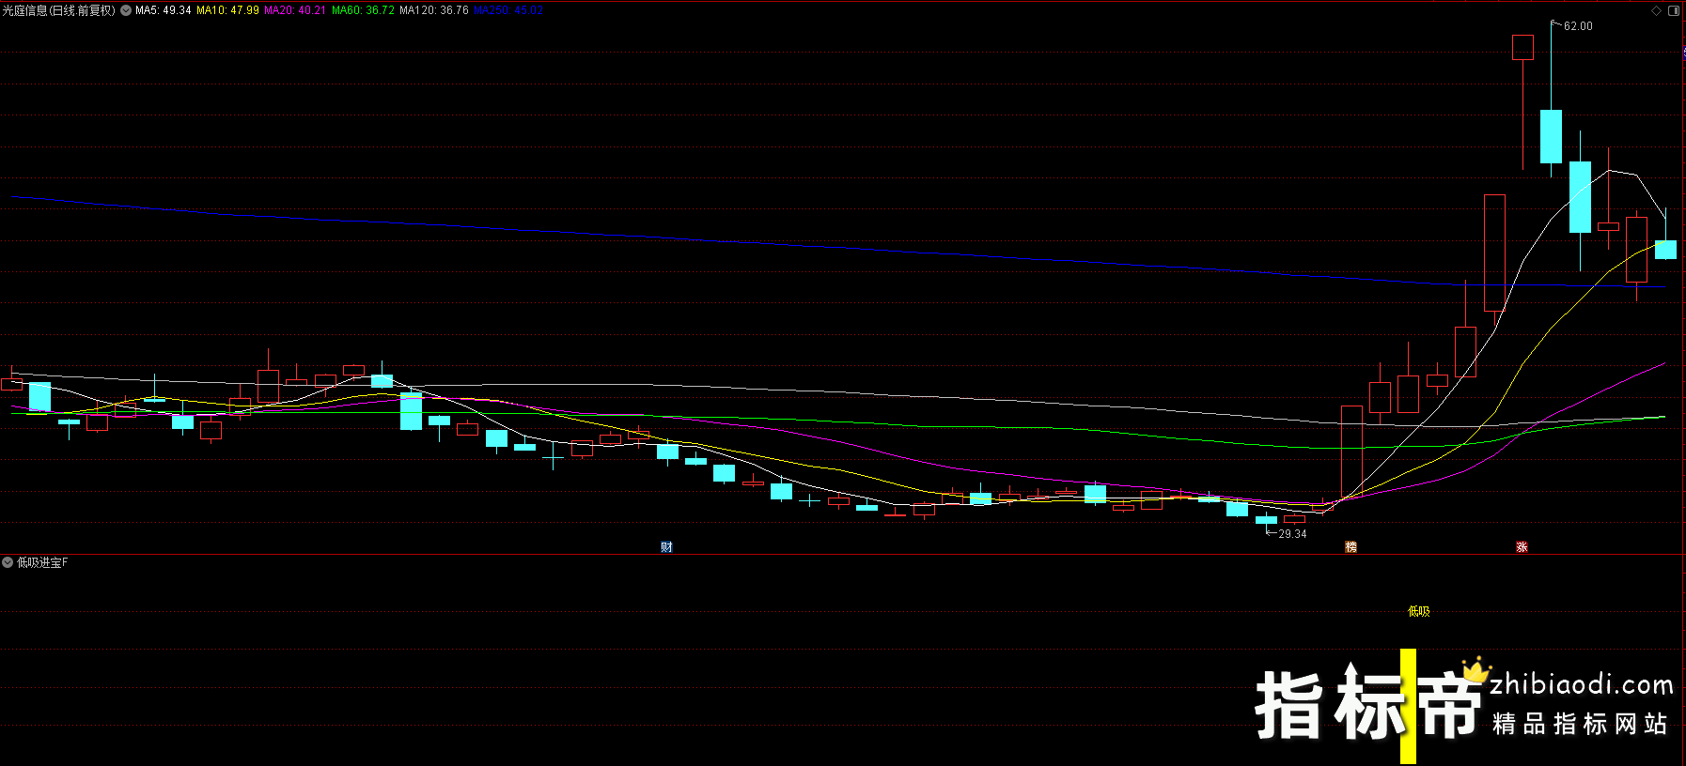Click the MA120: 36.76 label
The image size is (1686, 766).
pos(434,10)
